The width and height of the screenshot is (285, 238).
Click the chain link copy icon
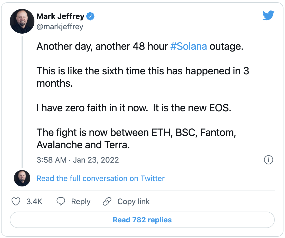tap(107, 201)
